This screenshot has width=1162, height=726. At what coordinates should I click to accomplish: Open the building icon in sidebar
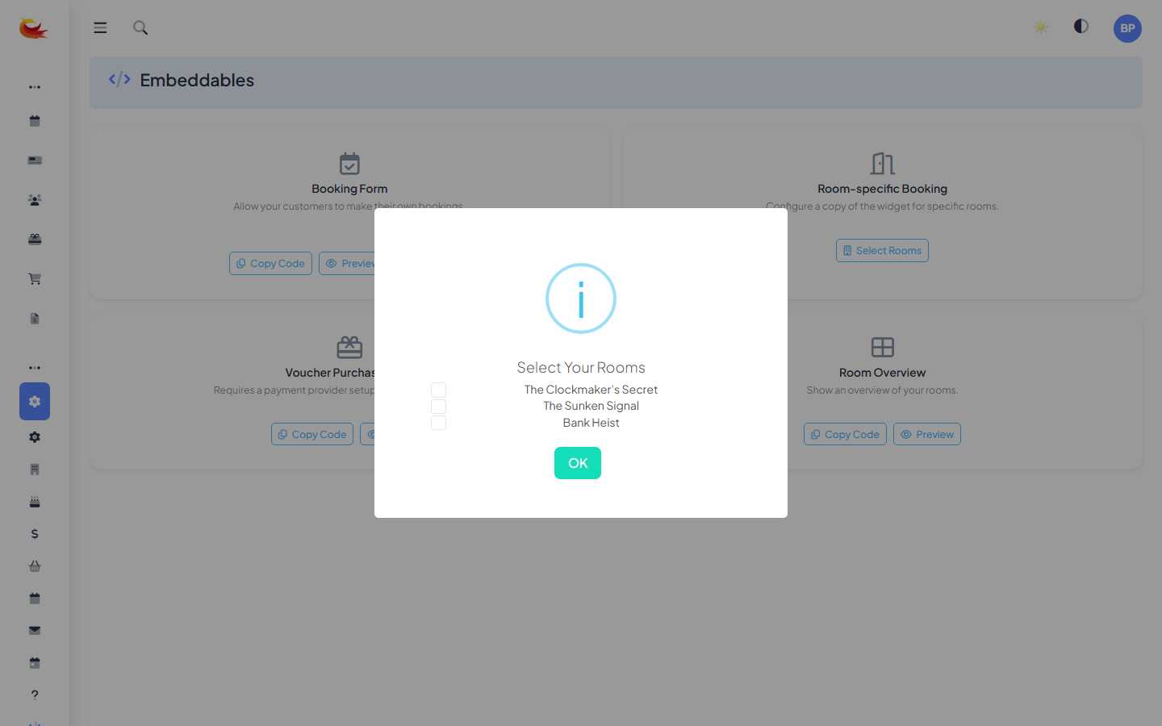click(x=35, y=469)
